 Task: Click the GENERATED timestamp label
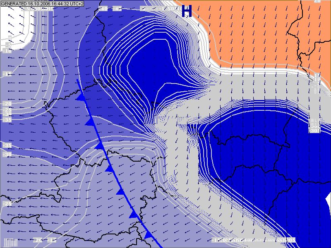pyautogui.click(x=43, y=4)
